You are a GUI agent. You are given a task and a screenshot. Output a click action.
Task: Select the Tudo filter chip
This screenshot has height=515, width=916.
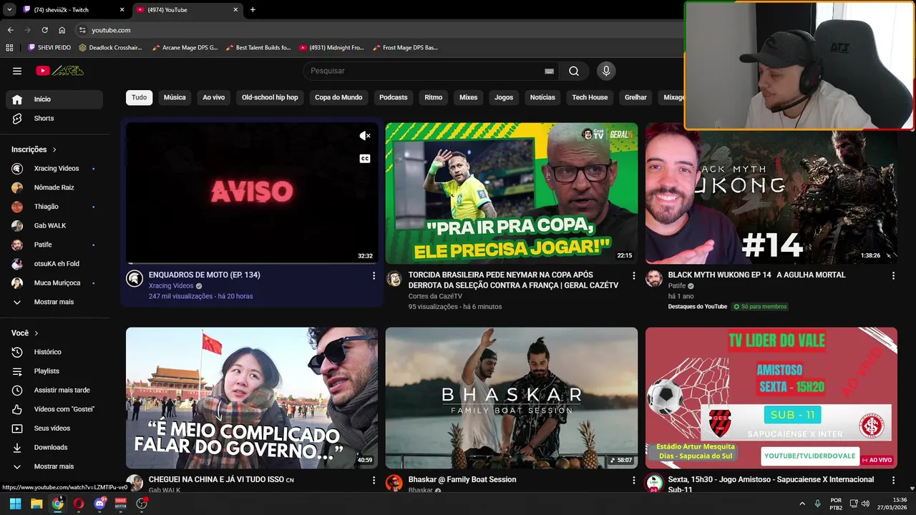click(x=139, y=97)
